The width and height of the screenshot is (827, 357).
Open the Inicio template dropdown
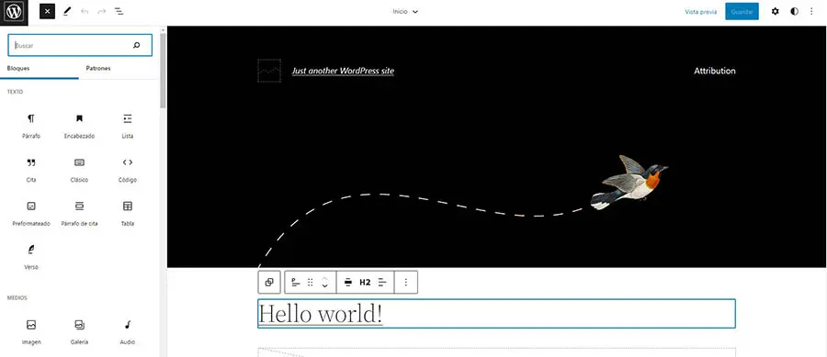(x=405, y=11)
